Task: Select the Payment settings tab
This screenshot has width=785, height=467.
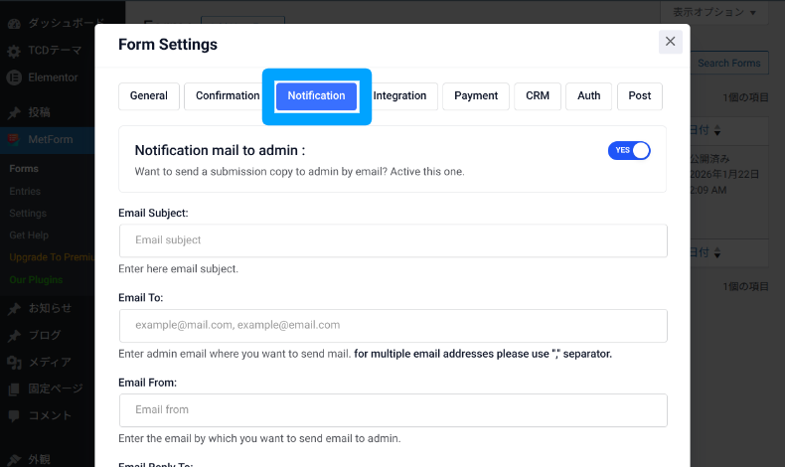Action: tap(476, 96)
